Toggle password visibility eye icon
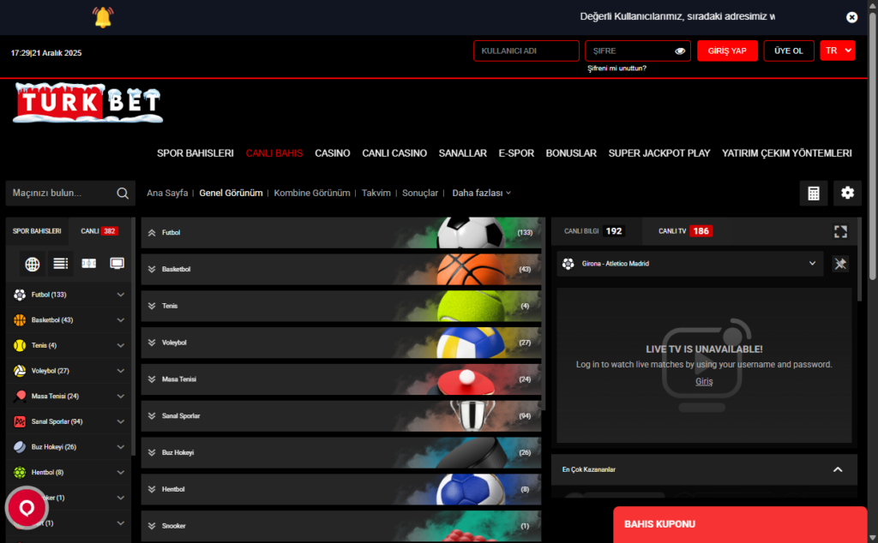 coord(680,51)
